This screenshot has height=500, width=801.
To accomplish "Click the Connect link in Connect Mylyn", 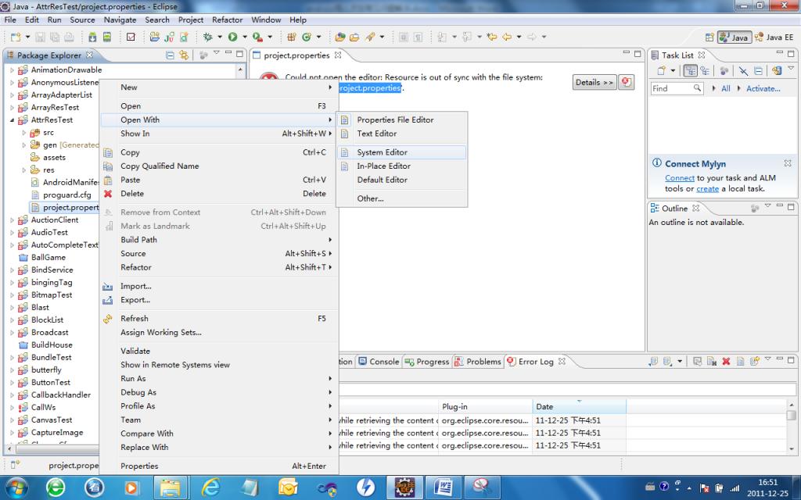I will tap(680, 178).
